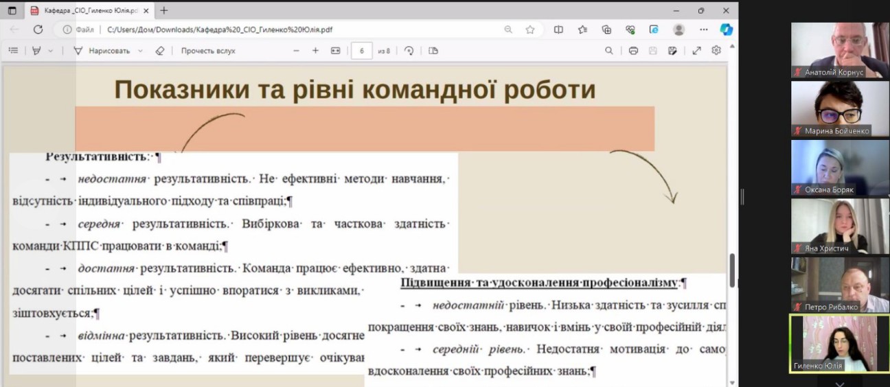Select the Кафедра_СІО PDF browser tab
The width and height of the screenshot is (890, 387).
click(x=89, y=10)
